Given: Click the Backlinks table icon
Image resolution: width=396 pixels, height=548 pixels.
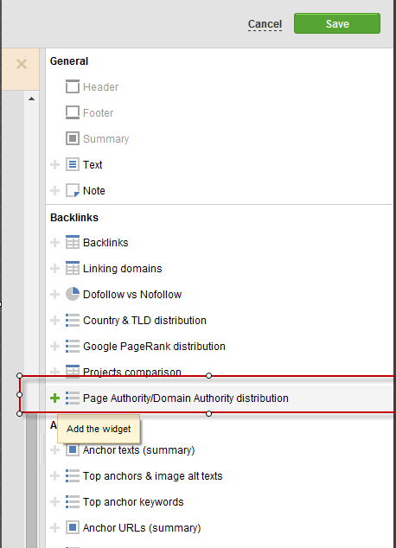Looking at the screenshot, I should coord(73,242).
